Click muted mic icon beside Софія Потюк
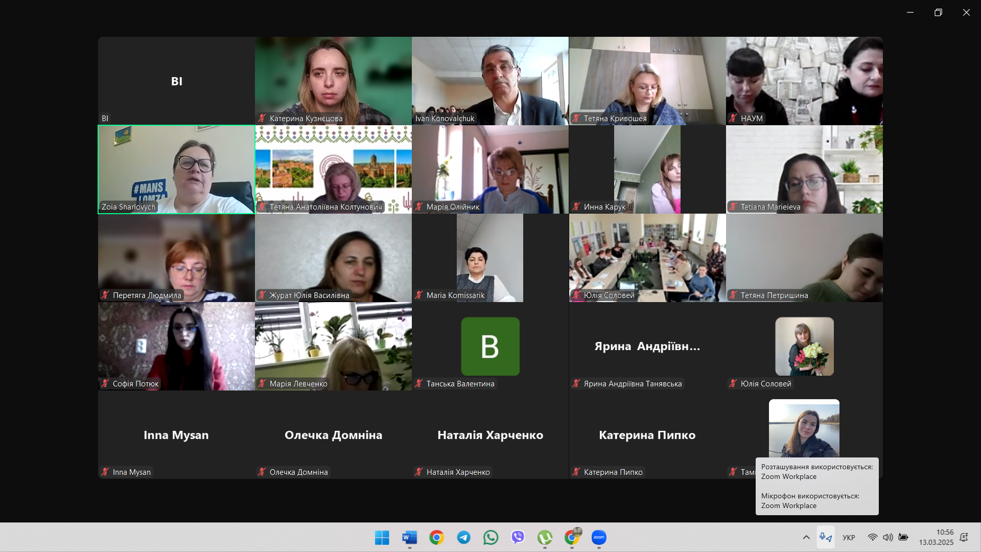 105,384
